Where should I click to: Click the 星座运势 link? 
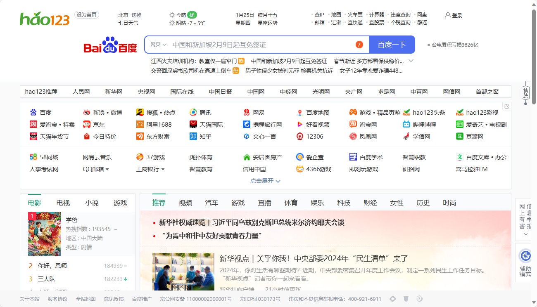tap(268, 23)
